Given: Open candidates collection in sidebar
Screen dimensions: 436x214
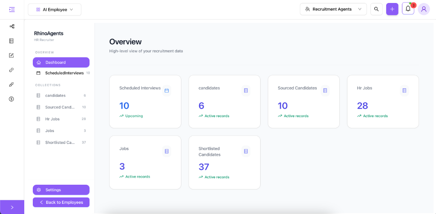Looking at the screenshot, I should (x=61, y=96).
